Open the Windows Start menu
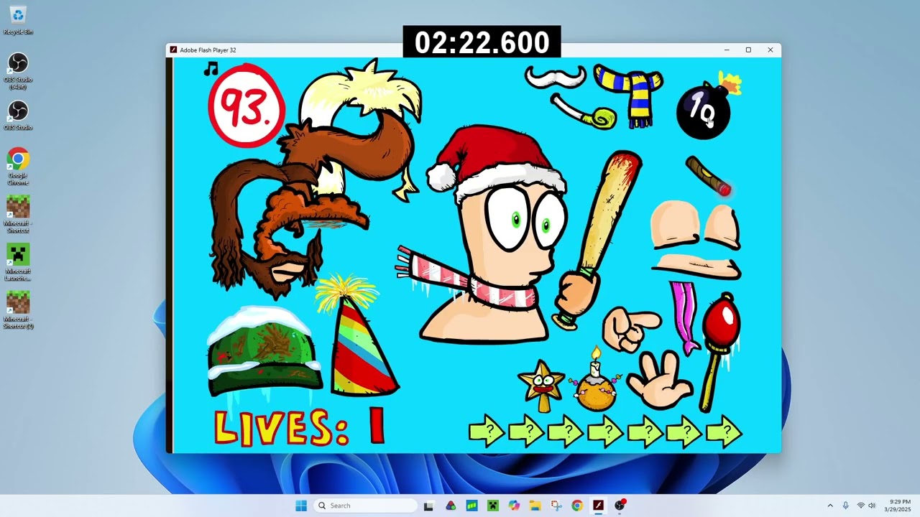920x517 pixels. pyautogui.click(x=301, y=506)
